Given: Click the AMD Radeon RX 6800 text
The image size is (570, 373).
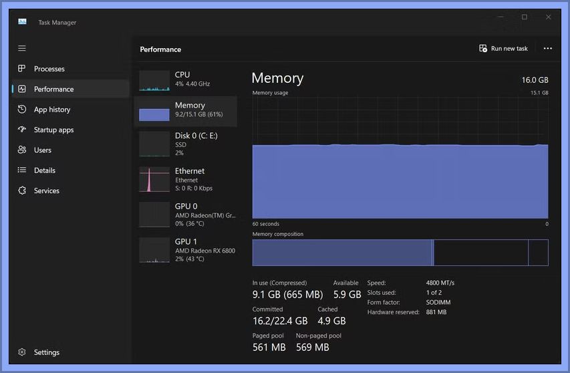Looking at the screenshot, I should pos(205,251).
